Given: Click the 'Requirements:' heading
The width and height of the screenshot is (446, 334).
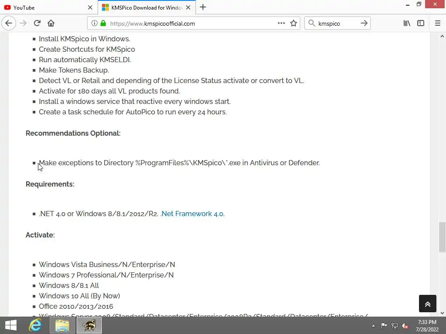Looking at the screenshot, I should click(50, 184).
